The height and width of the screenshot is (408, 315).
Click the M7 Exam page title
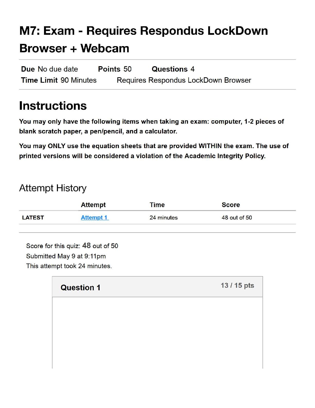144,39
